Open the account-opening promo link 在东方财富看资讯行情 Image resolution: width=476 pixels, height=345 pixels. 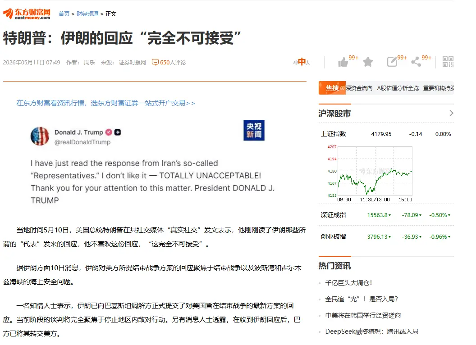[x=105, y=103]
